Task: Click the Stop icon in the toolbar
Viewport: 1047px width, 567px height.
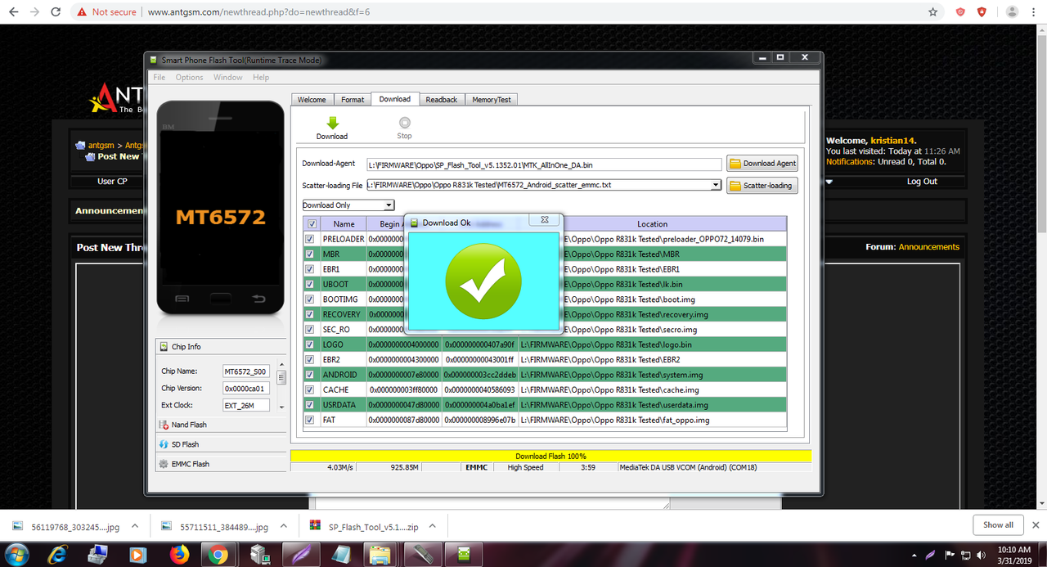Action: coord(404,123)
